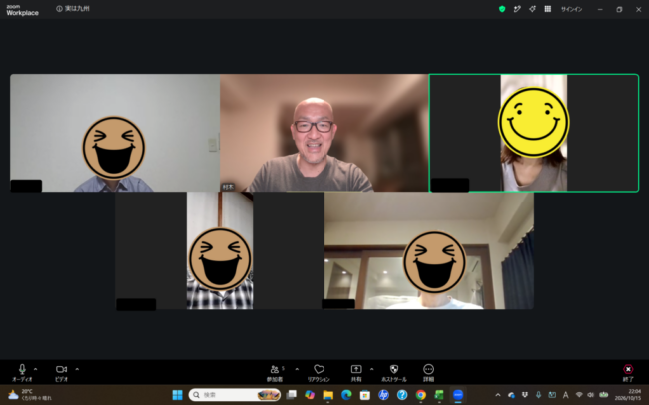Open the weather widget showing 20°C

coord(30,395)
